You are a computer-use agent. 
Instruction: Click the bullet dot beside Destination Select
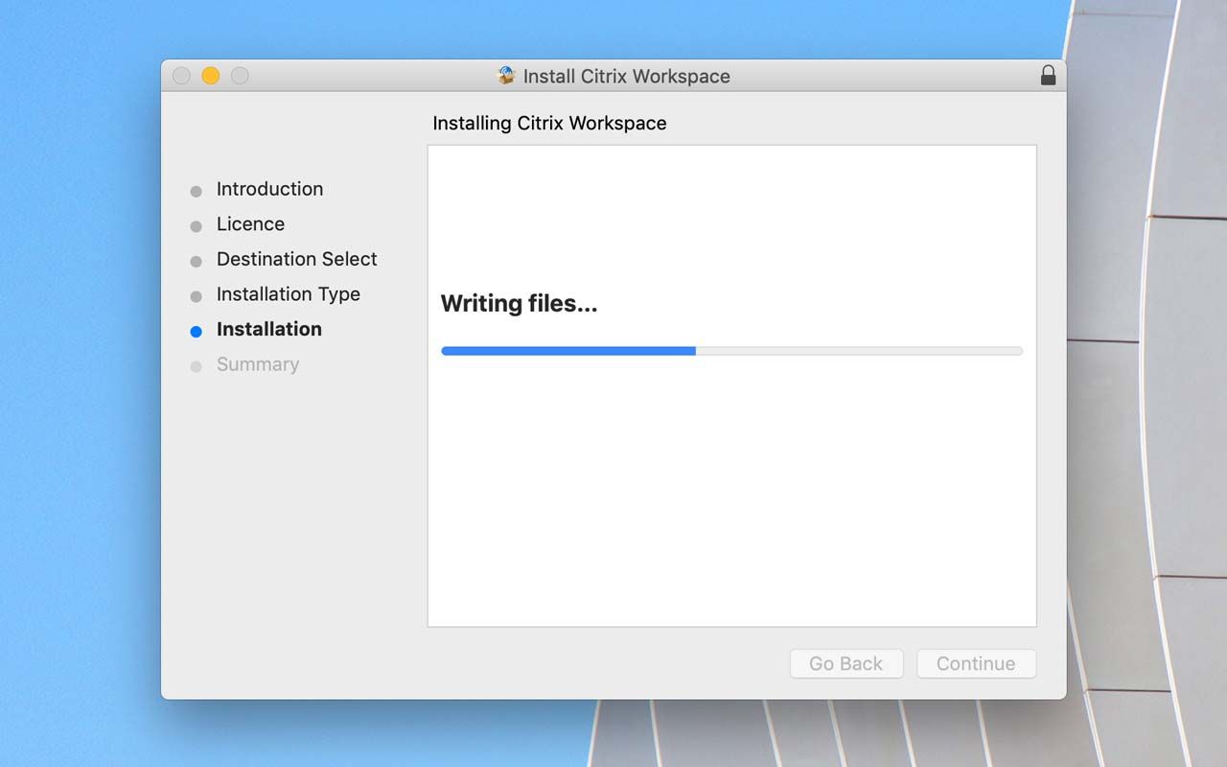[197, 261]
